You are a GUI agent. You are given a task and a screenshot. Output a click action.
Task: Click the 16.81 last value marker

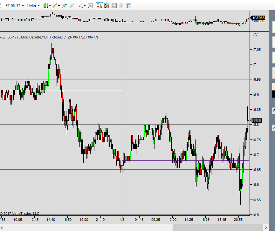(256, 120)
